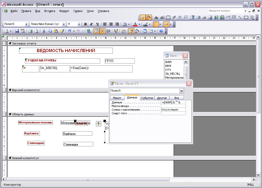Viewport: 262px width, 188px height.
Task: Toggle underline (Ч) formatting
Action: 98,24
